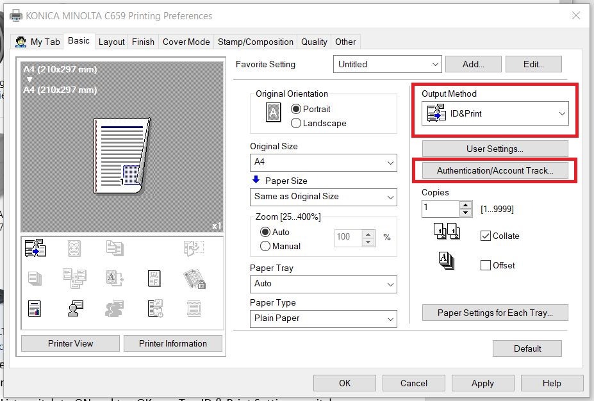Click the document icon with color bar chart
Viewport: 594px width, 401px height.
pos(35,308)
